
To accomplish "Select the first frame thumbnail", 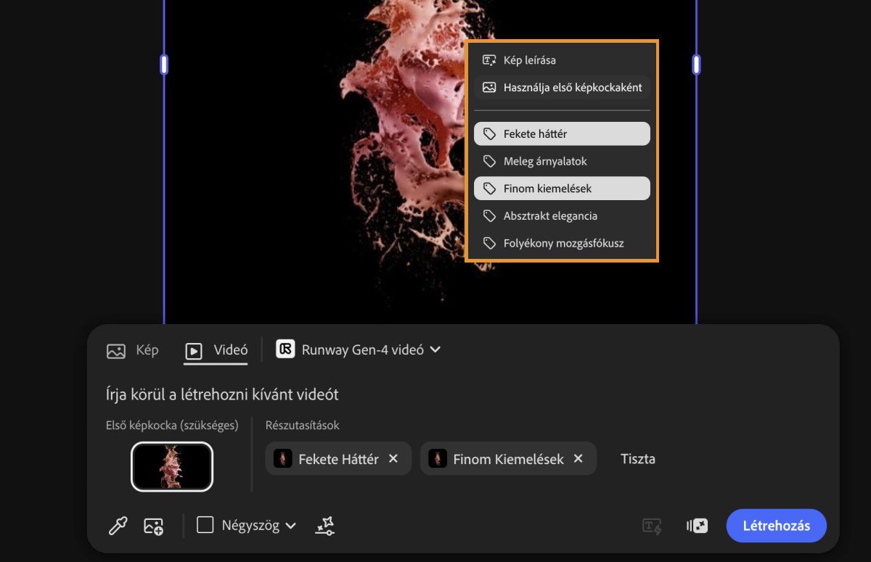I will 172,466.
